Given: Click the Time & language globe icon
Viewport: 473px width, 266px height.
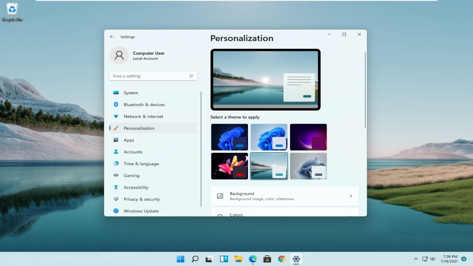Looking at the screenshot, I should pos(116,164).
